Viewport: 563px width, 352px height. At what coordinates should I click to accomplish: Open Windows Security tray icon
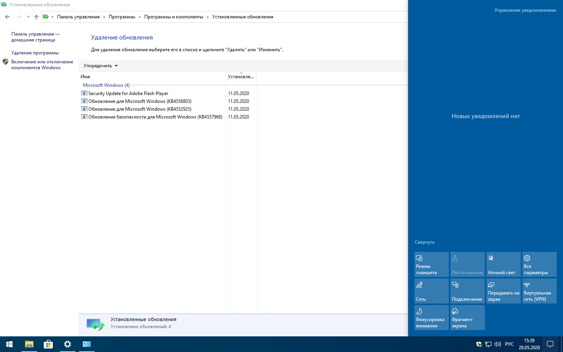coord(479,344)
